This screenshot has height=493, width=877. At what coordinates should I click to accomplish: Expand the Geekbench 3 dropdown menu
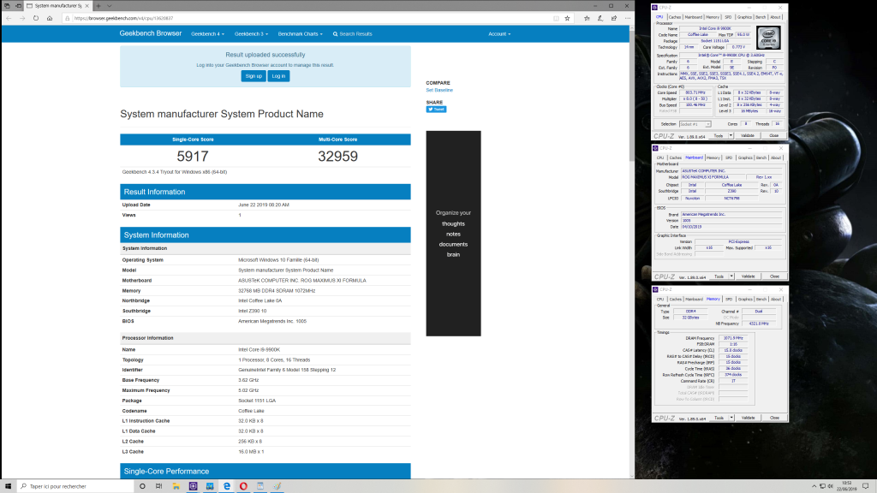tap(251, 34)
